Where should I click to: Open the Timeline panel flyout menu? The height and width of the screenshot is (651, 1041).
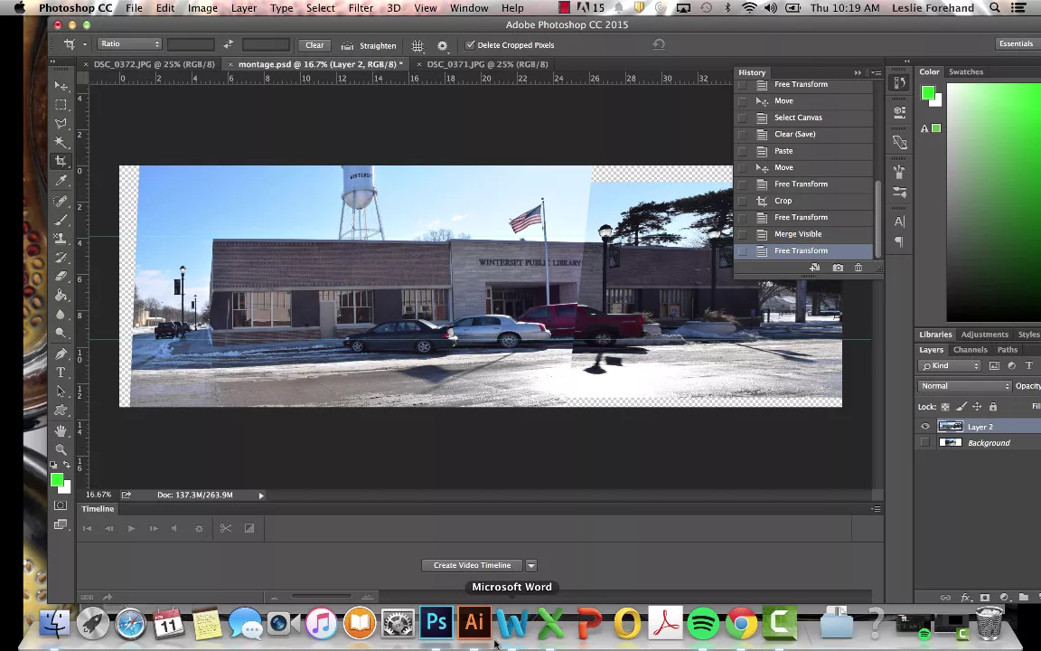coord(877,509)
